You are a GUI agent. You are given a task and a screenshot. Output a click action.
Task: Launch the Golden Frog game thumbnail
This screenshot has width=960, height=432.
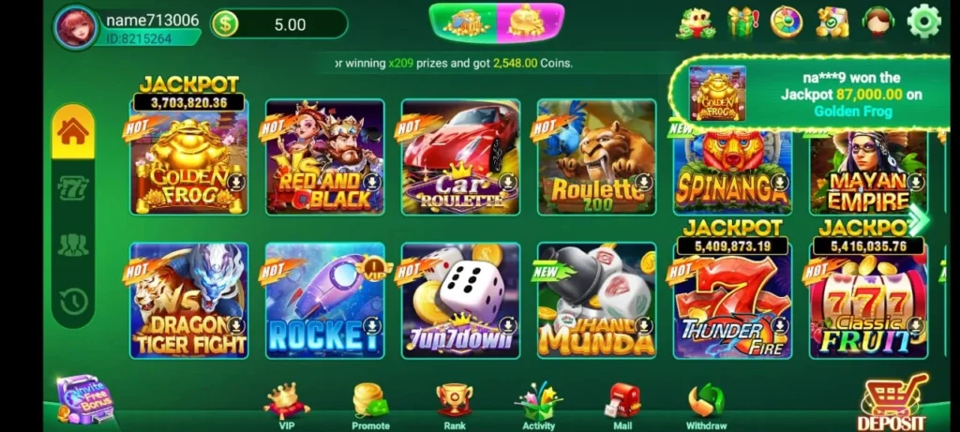pos(189,156)
